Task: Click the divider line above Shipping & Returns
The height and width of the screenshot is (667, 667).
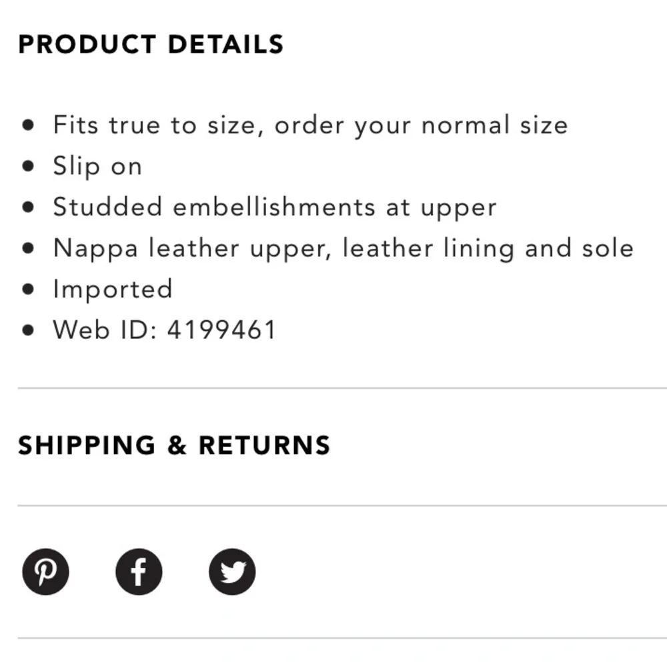Action: tap(342, 388)
